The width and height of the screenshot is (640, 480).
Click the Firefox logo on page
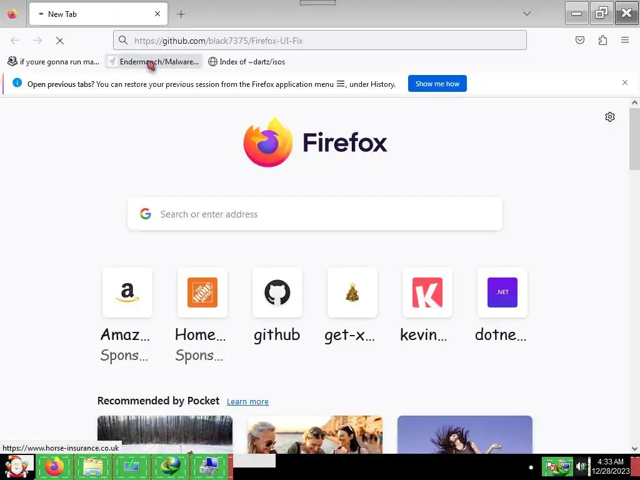(315, 142)
